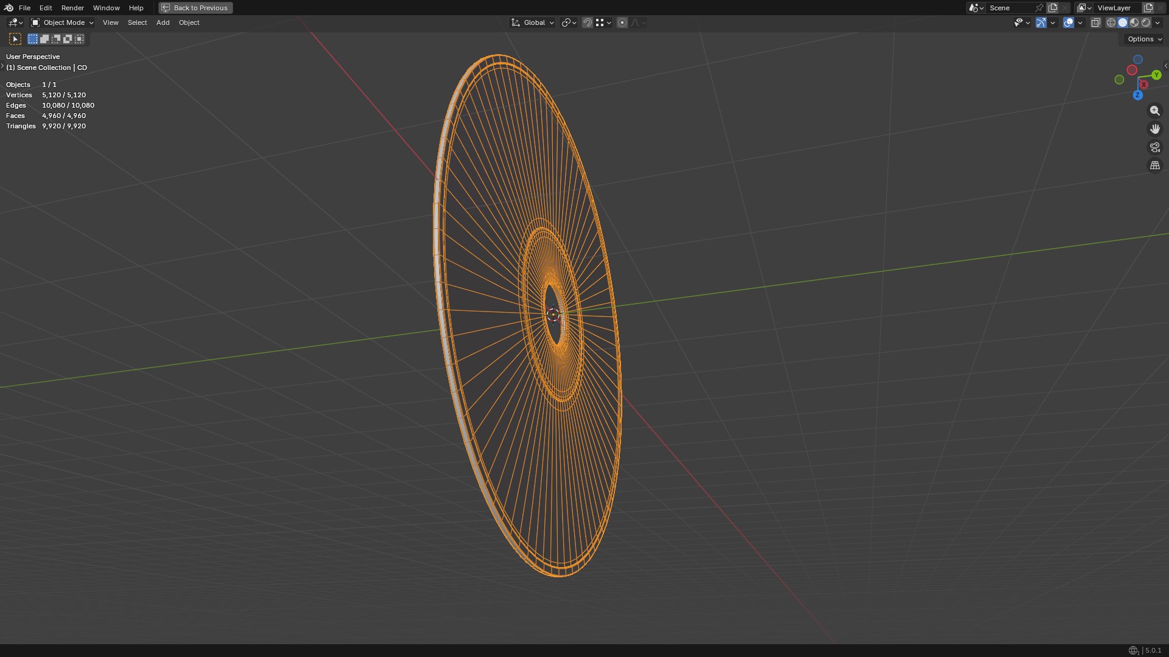Toggle show overlays button
This screenshot has width=1169, height=657.
[x=1069, y=23]
